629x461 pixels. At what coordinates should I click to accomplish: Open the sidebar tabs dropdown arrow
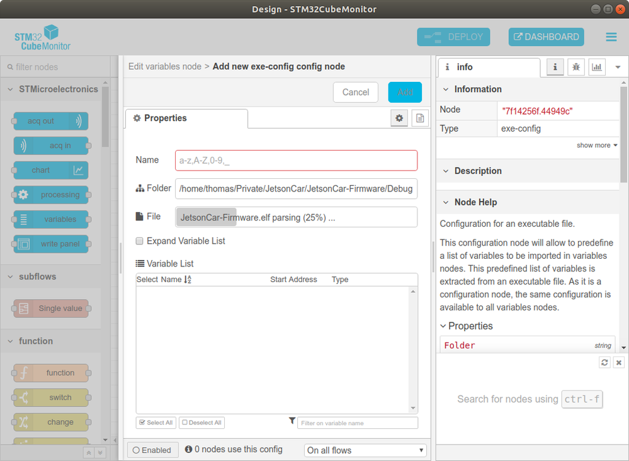tap(618, 67)
